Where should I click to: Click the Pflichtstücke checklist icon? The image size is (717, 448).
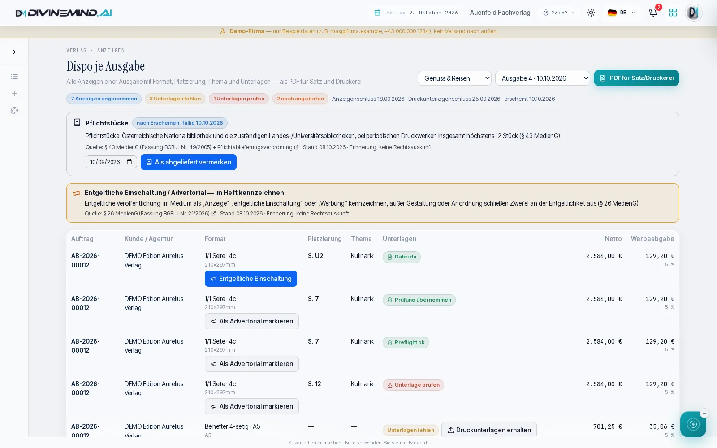[77, 122]
